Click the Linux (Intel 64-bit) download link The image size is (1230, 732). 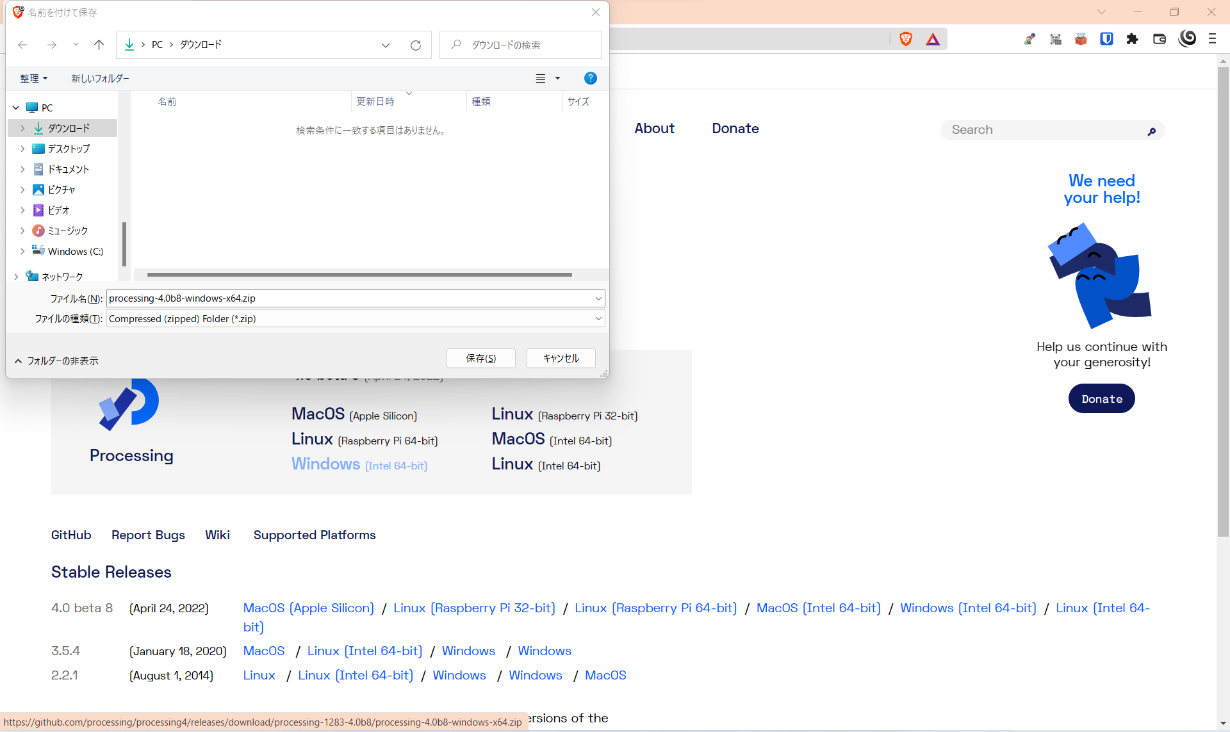[x=545, y=464]
